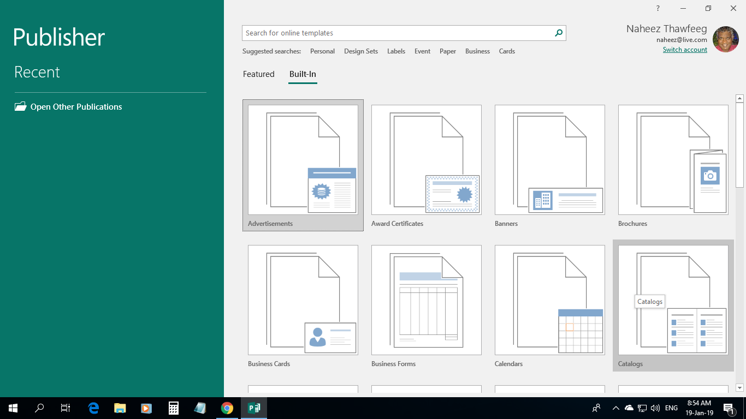Viewport: 746px width, 419px height.
Task: Show hidden system tray icons
Action: click(616, 408)
